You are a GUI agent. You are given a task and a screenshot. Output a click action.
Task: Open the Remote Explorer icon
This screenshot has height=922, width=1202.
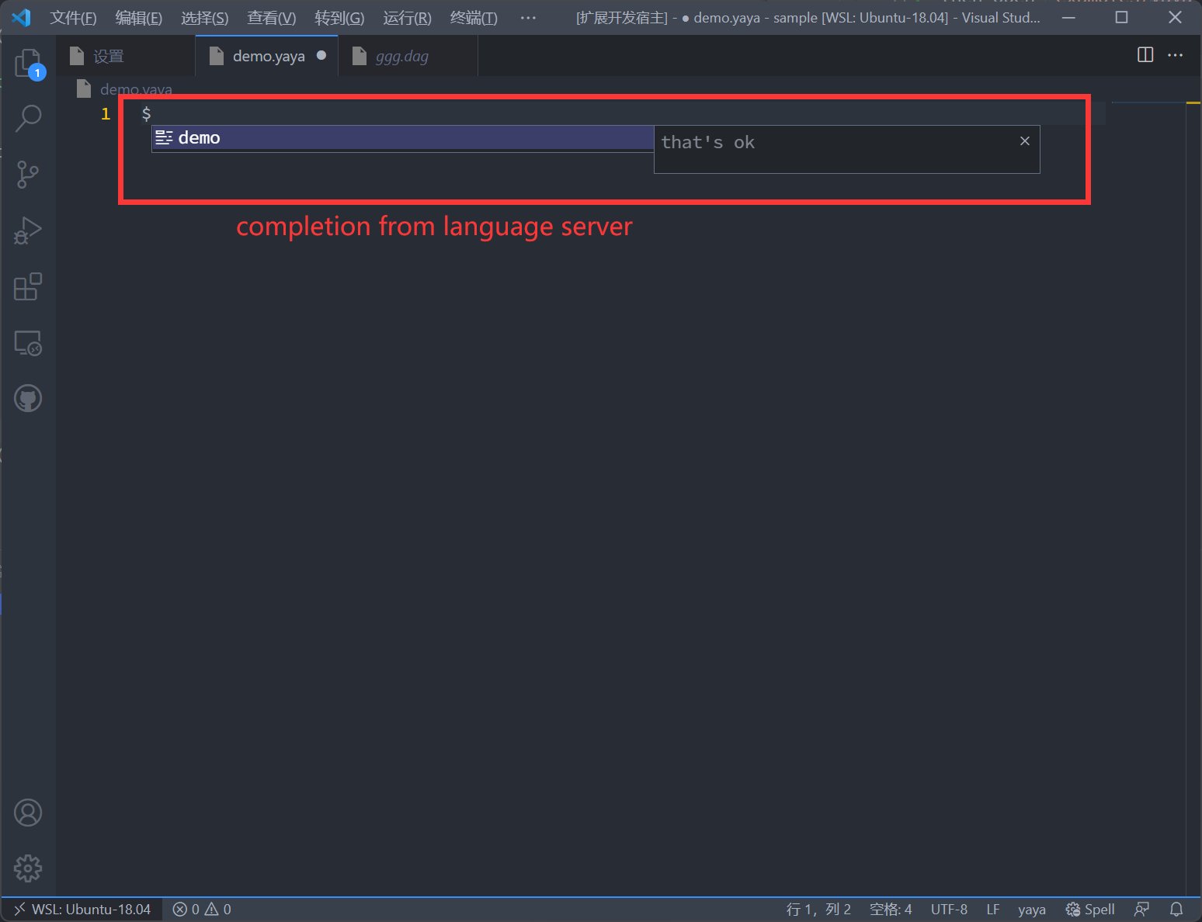[29, 343]
